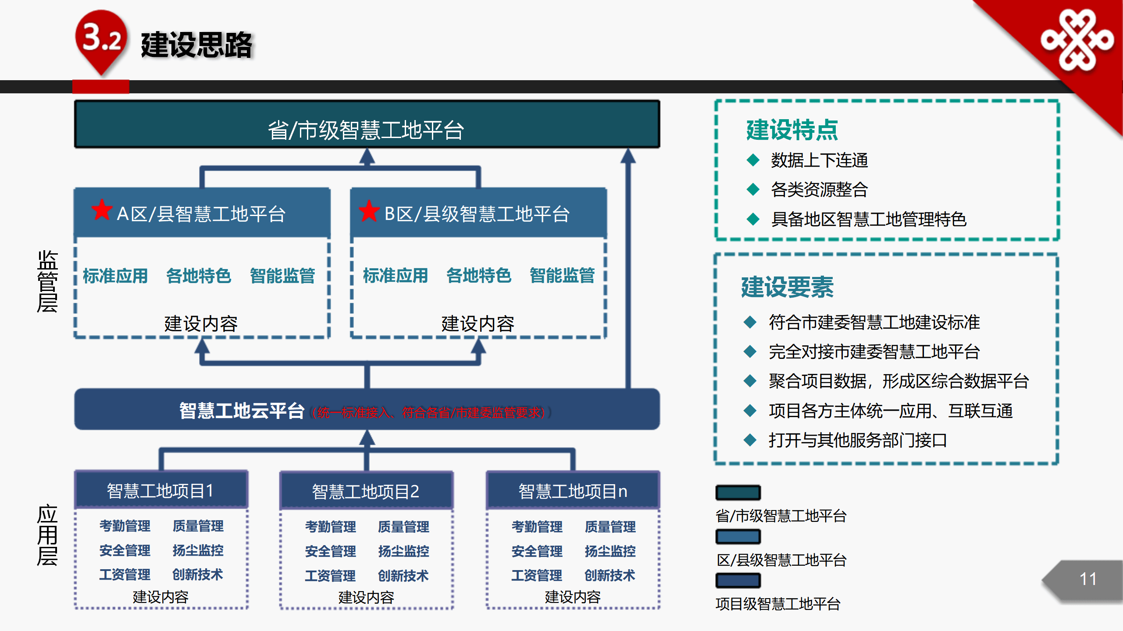This screenshot has width=1123, height=631.
Task: Click 扬尘监控 in 智慧工地项目2
Action: click(404, 551)
